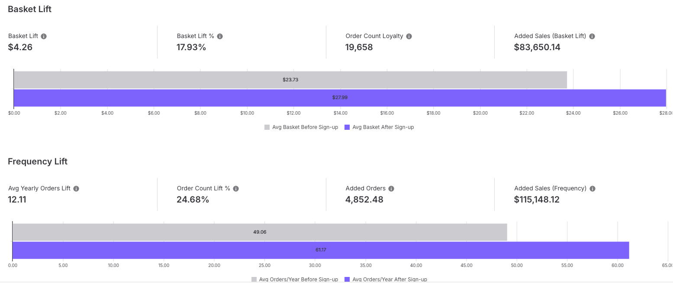Click the Order Count Lift % info icon
Viewport: 673px width, 283px height.
click(236, 189)
